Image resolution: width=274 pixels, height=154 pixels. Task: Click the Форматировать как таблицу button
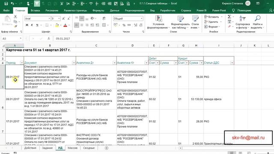tap(180, 22)
